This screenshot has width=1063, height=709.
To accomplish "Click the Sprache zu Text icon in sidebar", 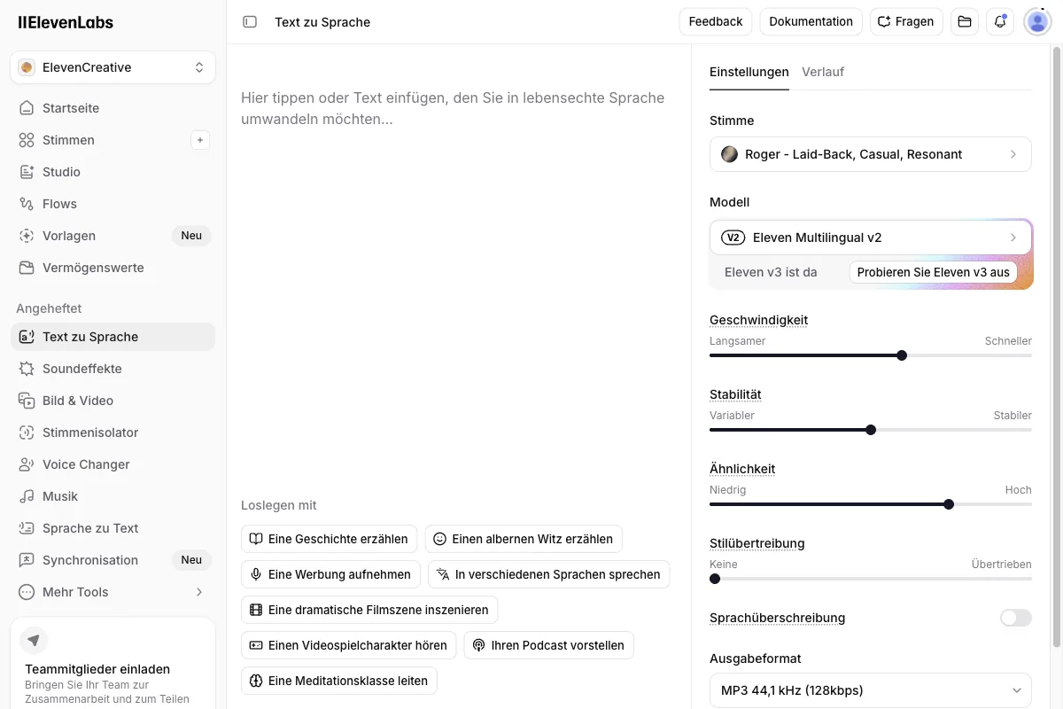I will click(27, 528).
